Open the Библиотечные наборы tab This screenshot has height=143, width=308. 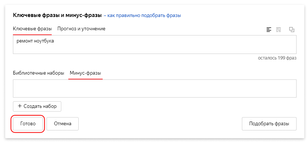click(x=38, y=73)
